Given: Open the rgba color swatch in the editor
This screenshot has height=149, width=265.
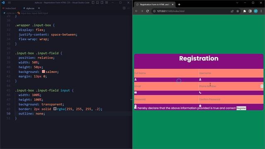Looking at the screenshot, I should pyautogui.click(x=55, y=109).
